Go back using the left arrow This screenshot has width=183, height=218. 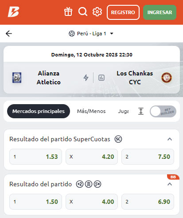coord(9,34)
